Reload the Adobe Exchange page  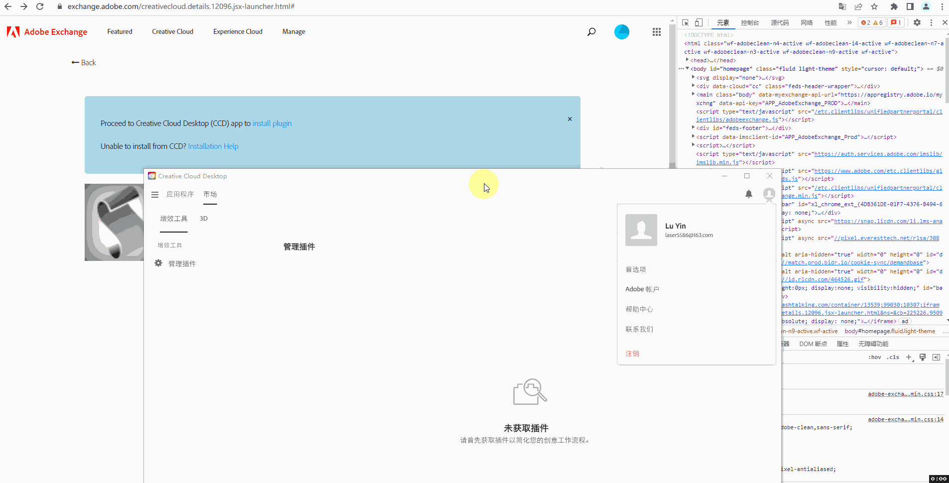40,6
